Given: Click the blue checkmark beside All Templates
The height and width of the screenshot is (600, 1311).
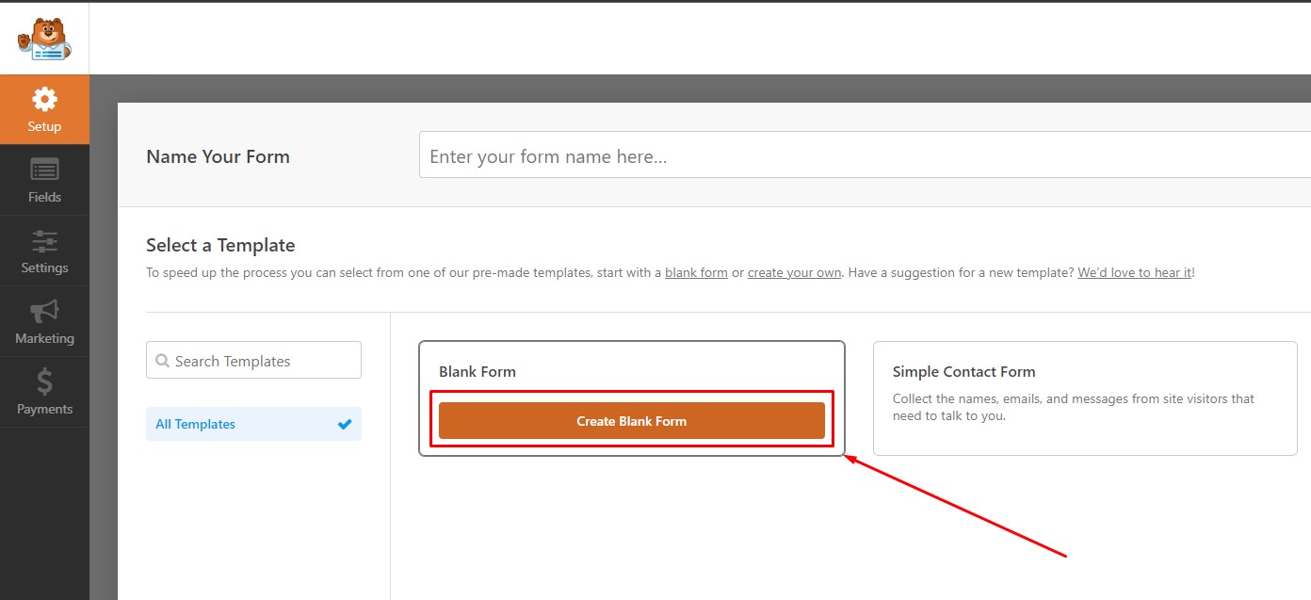Looking at the screenshot, I should tap(345, 424).
